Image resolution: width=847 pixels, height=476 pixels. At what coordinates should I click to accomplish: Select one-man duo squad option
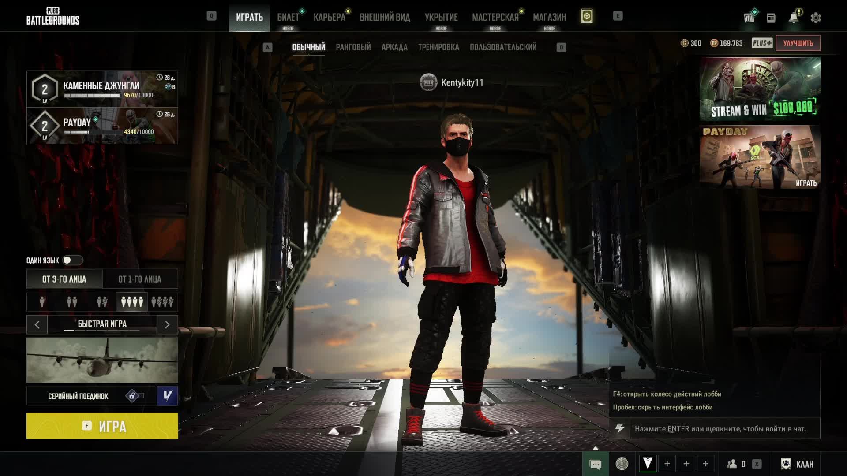pos(102,302)
